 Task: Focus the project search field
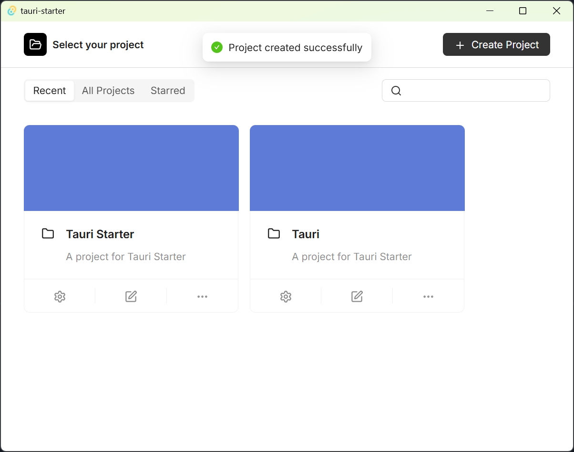click(x=466, y=91)
